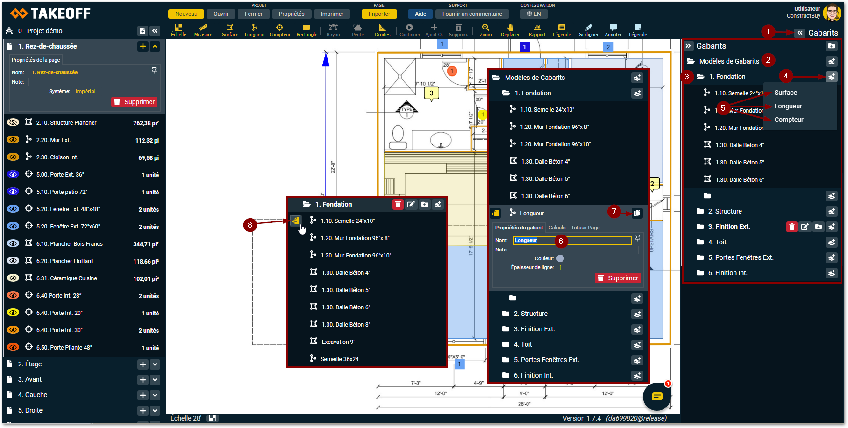Screen dimensions: 848x428
Task: Click the Zoom tool icon
Action: (485, 30)
